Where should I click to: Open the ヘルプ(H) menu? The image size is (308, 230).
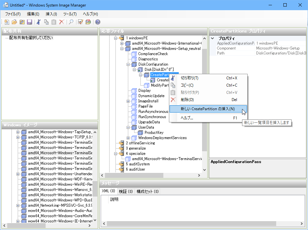point(90,14)
